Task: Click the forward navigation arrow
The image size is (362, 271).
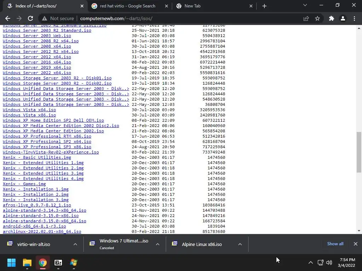Action: click(x=19, y=18)
